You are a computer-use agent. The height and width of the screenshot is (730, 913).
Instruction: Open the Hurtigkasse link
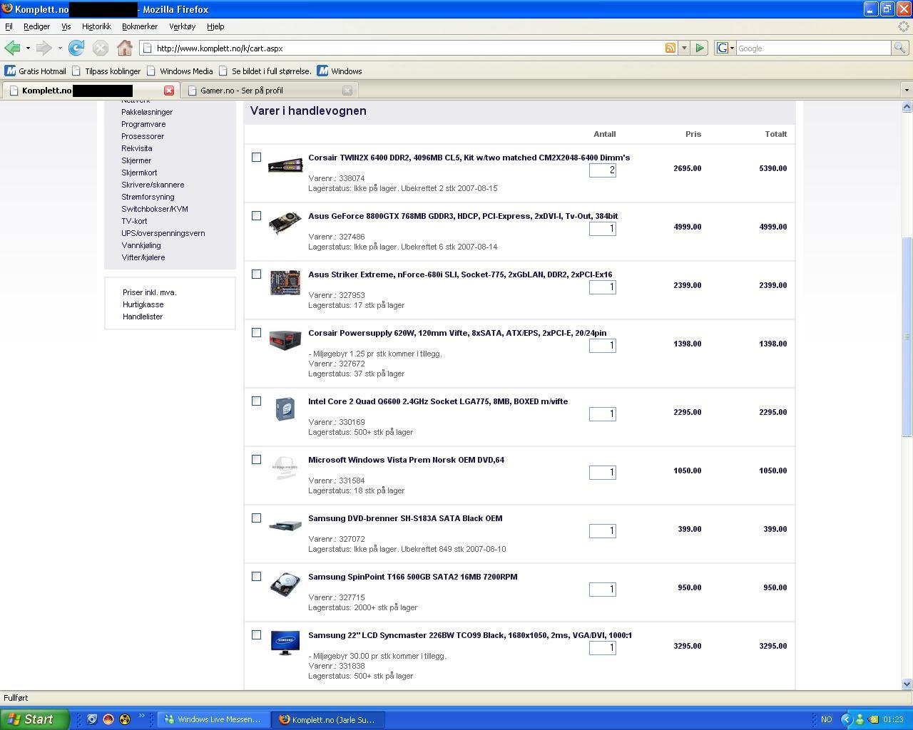(143, 304)
